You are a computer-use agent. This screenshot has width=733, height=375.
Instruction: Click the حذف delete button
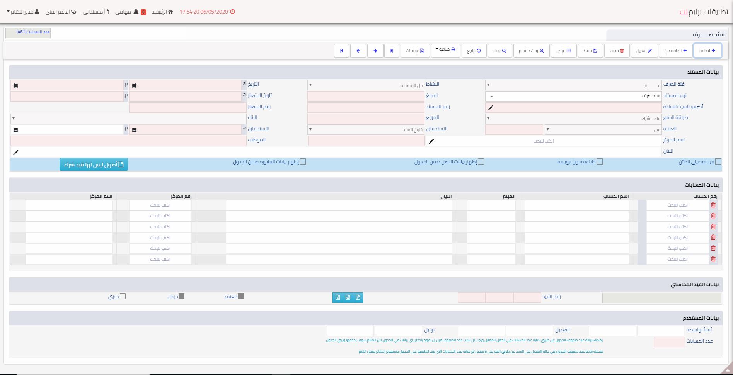[x=617, y=51]
